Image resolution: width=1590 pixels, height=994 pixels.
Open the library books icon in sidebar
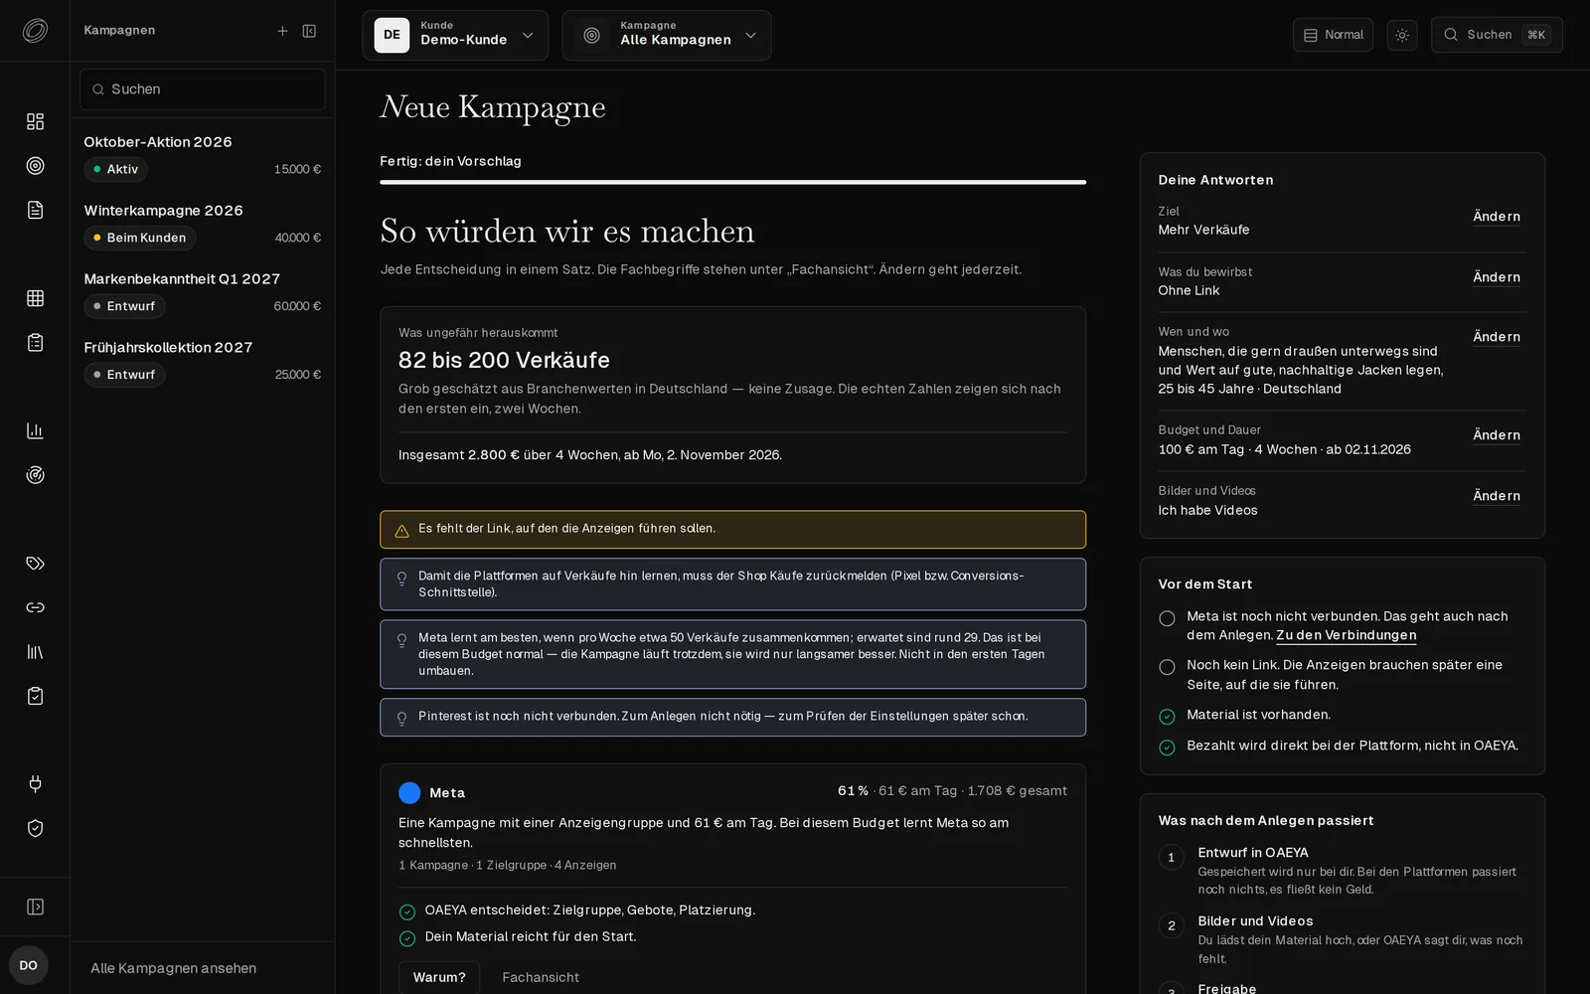35,652
